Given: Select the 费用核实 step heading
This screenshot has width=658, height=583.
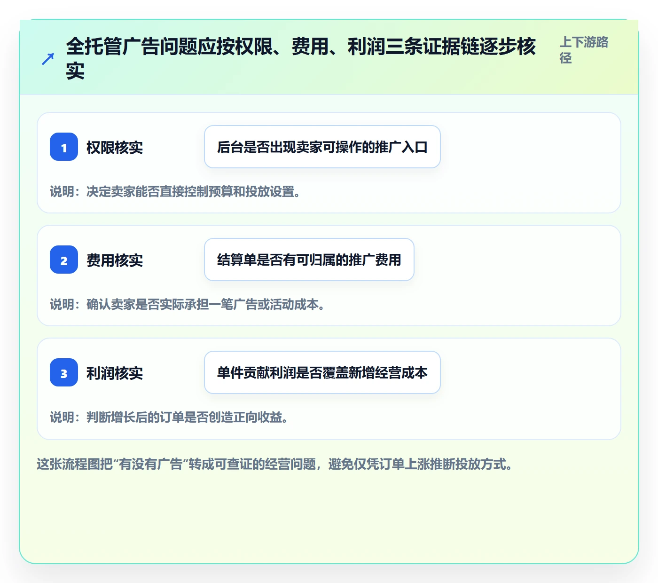Looking at the screenshot, I should pos(115,260).
